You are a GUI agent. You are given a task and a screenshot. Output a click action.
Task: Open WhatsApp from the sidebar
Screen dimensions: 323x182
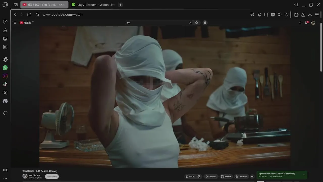(5, 68)
